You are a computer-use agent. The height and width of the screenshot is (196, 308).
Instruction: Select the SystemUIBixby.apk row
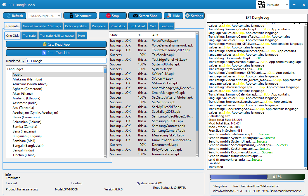(x=152, y=64)
